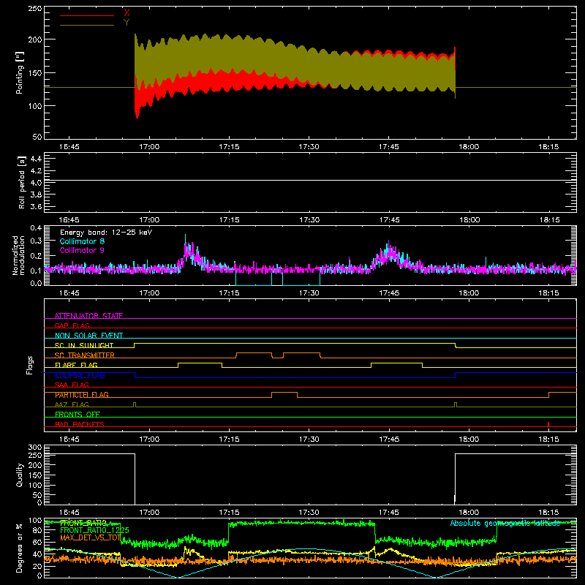Click the GAP_FLAG label

(72, 325)
